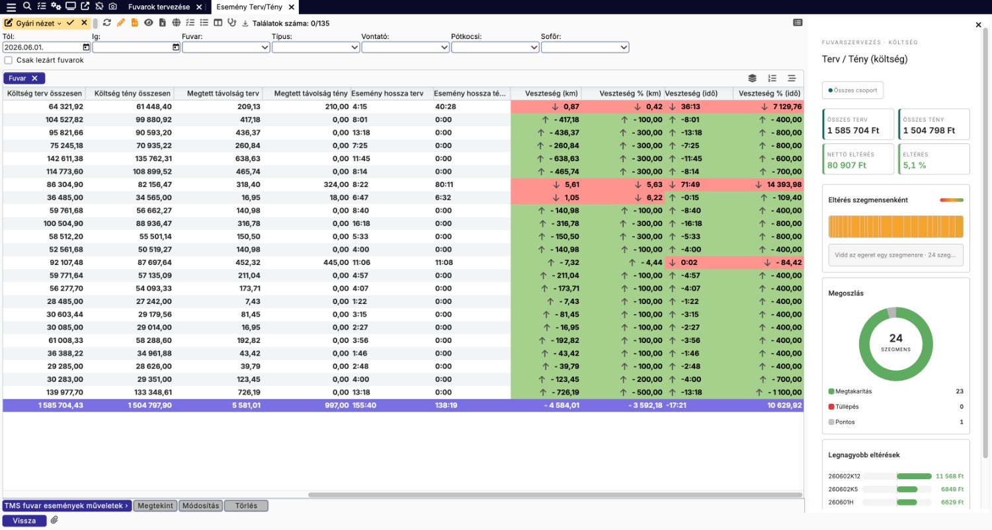Switch to Fuvarok tervezése tab

pyautogui.click(x=159, y=7)
